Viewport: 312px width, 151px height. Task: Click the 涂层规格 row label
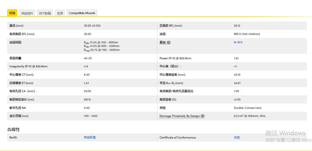coord(16,42)
